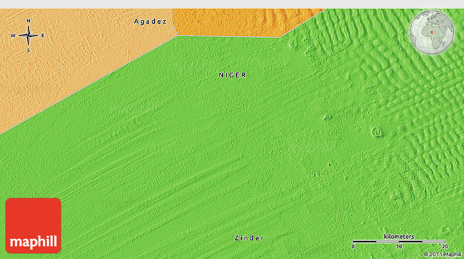464x259 pixels.
Task: Click the compass rose icon
Action: (28, 35)
